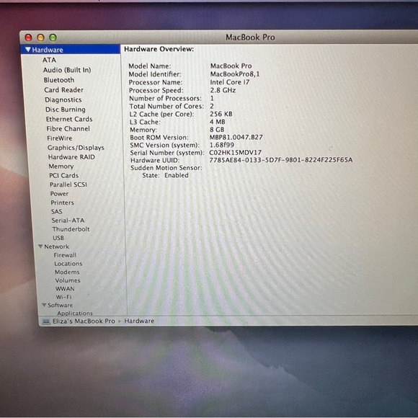Image resolution: width=418 pixels, height=418 pixels.
Task: Select Software category label
Action: click(x=60, y=305)
